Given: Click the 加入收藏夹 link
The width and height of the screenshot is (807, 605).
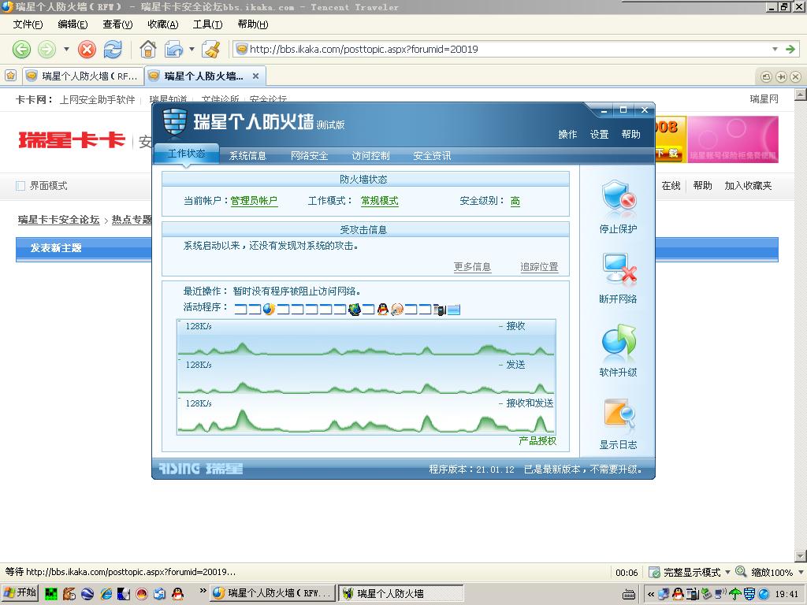Looking at the screenshot, I should tap(748, 186).
